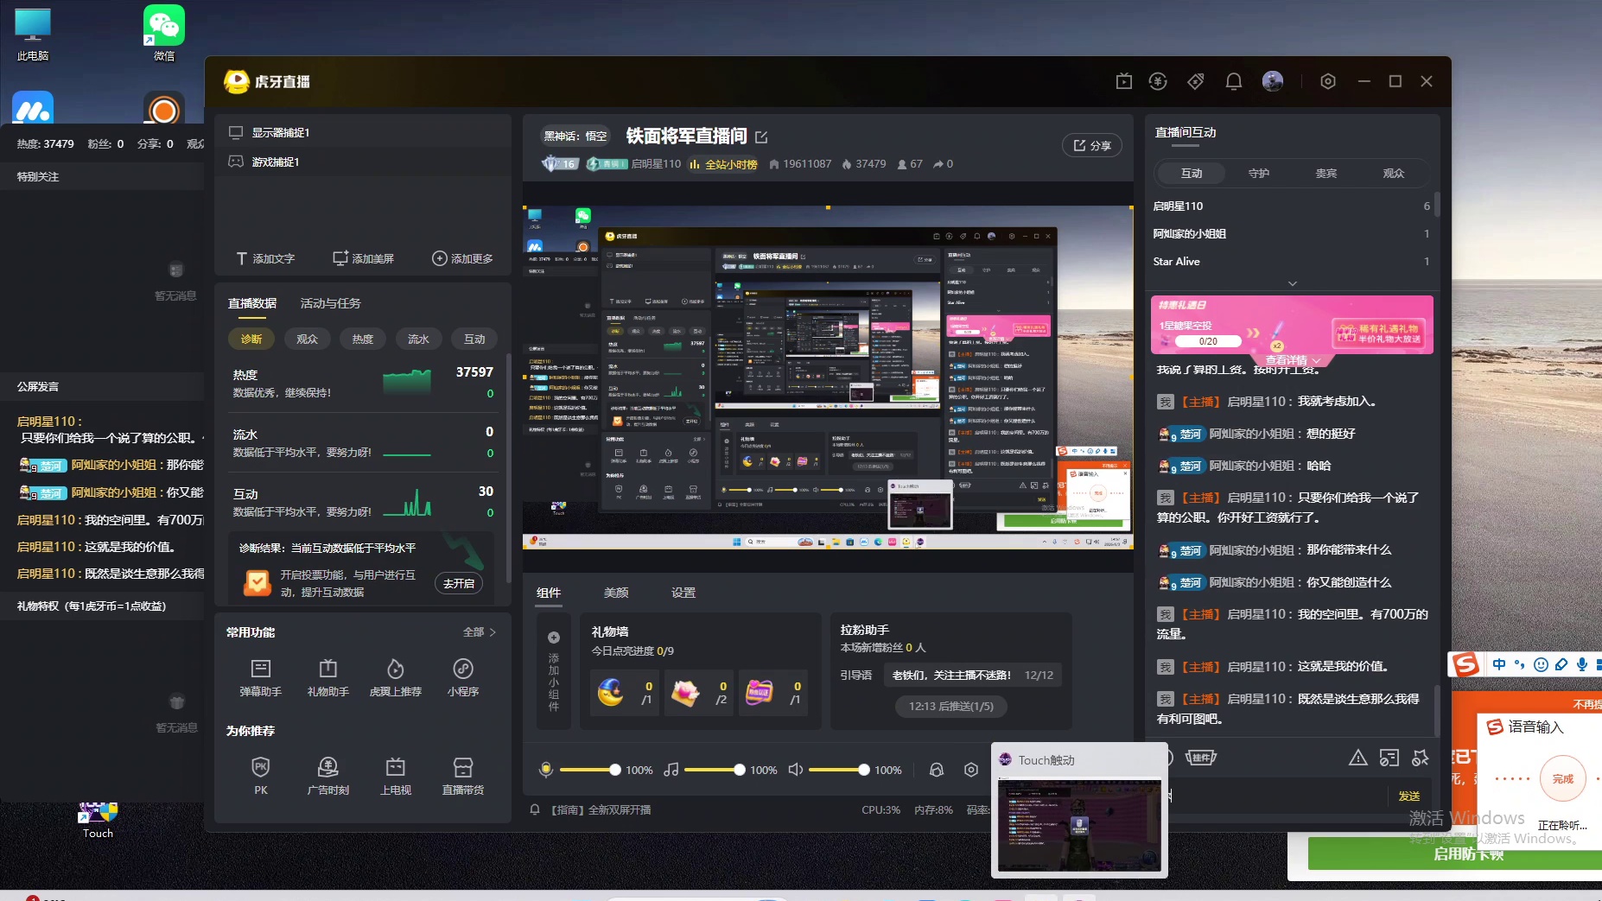1602x901 pixels.
Task: Select the 游戏捕捉1 source
Action: [x=363, y=162]
